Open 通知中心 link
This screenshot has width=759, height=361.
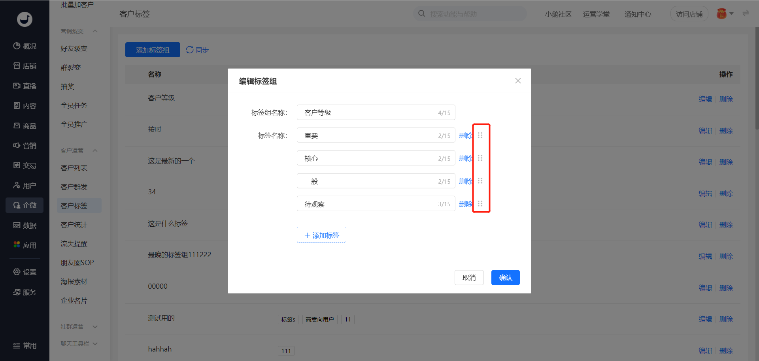click(x=638, y=14)
